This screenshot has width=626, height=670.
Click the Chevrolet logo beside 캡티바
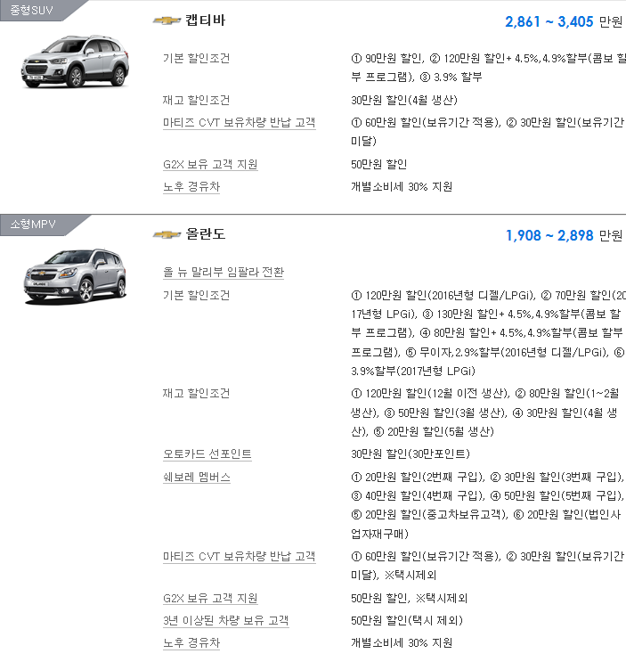point(167,20)
